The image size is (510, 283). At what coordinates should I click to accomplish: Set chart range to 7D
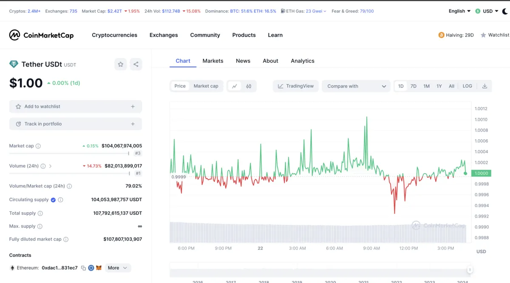[414, 86]
